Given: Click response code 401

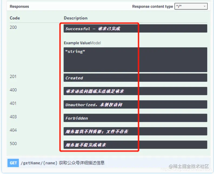Looking at the screenshot, I should tap(13, 103).
